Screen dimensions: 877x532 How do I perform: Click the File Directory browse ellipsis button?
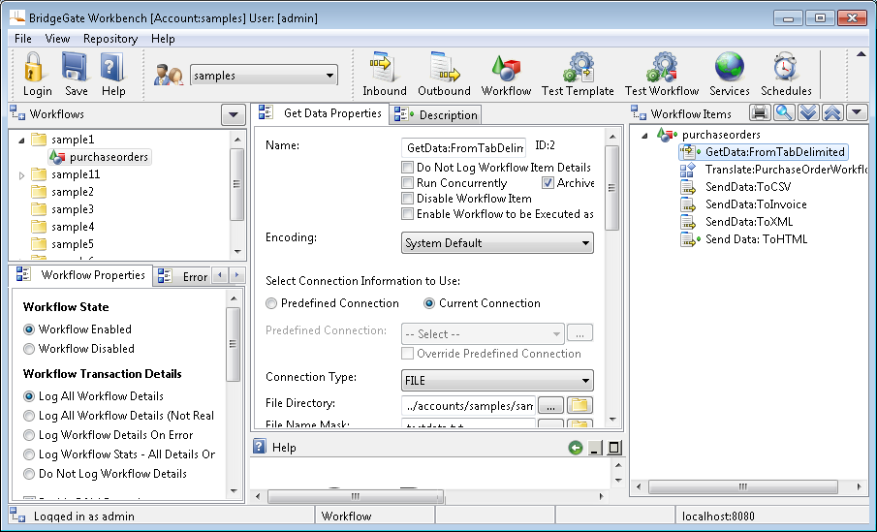point(551,405)
